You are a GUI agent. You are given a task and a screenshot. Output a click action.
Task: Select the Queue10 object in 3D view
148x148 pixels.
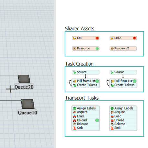pos(27,104)
